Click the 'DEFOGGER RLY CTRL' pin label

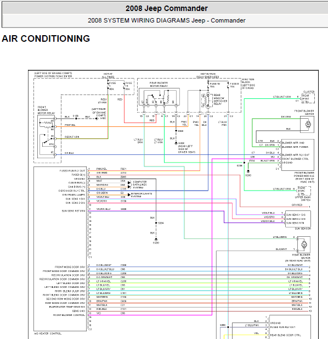[72, 191]
